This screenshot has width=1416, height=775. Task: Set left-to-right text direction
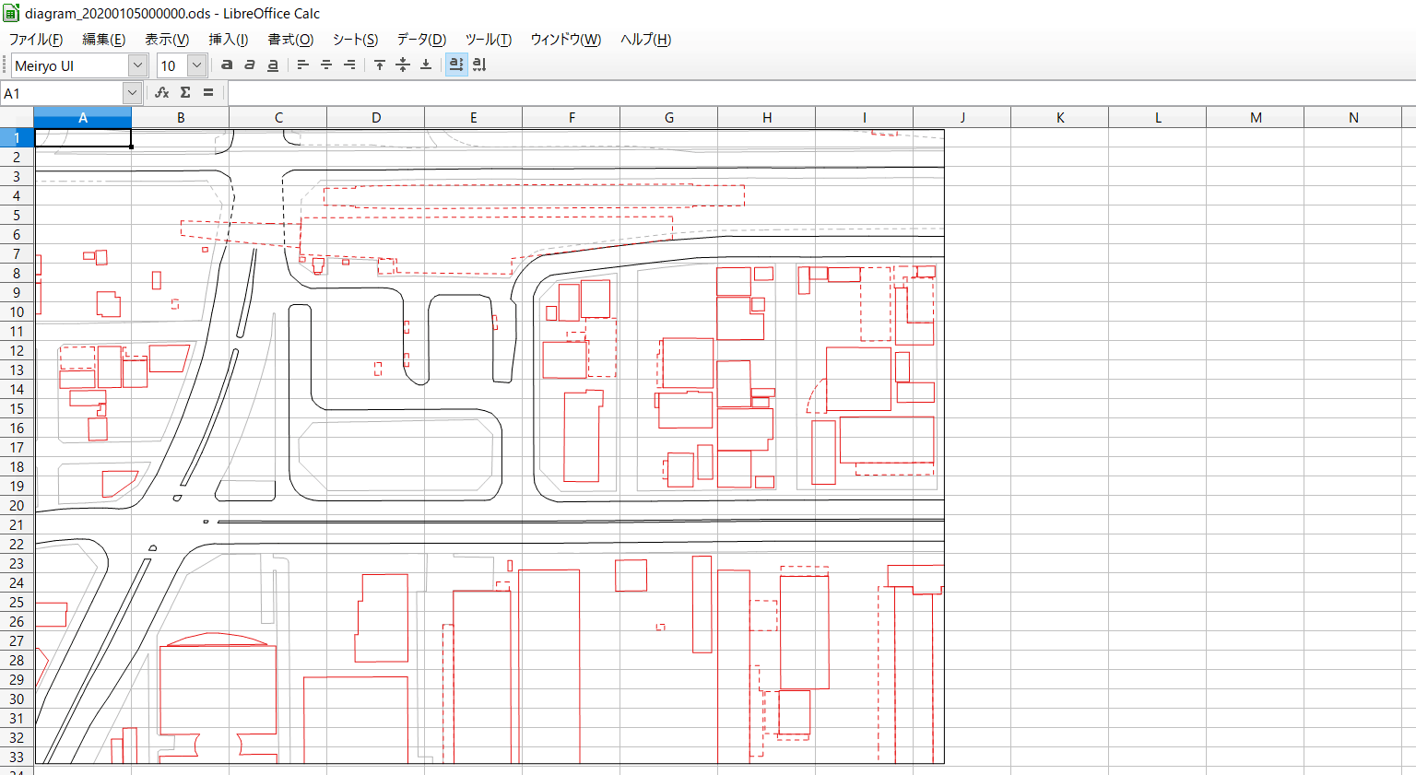pyautogui.click(x=456, y=65)
